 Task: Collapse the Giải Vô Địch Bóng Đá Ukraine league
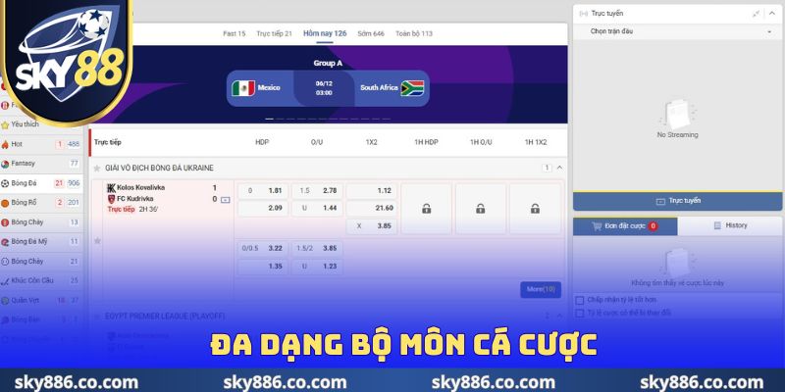(x=559, y=168)
